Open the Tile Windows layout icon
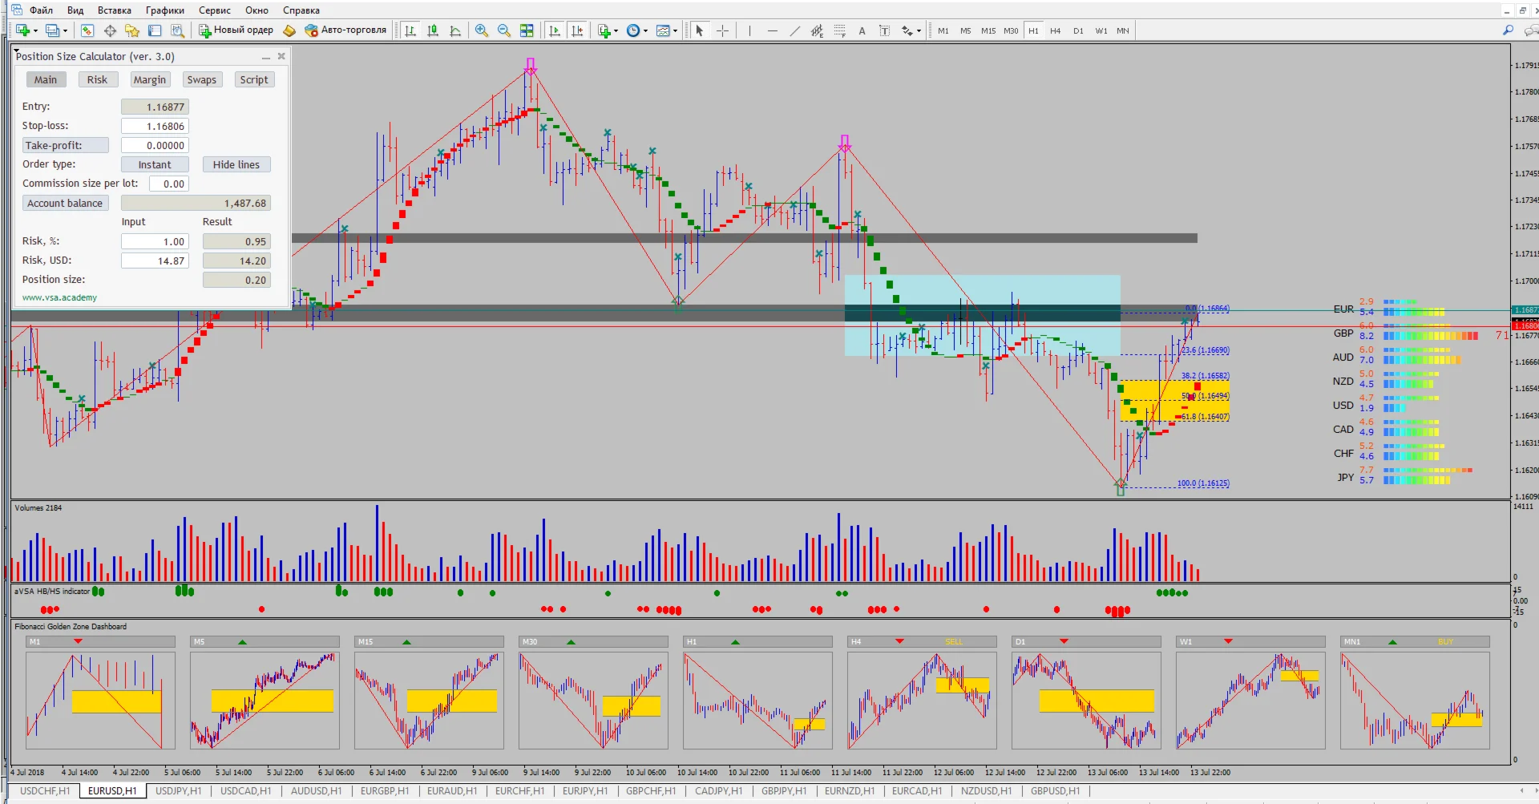The image size is (1539, 804). pyautogui.click(x=527, y=30)
